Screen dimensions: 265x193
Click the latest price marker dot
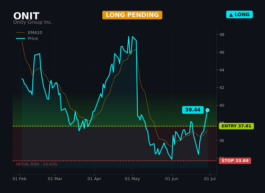(x=207, y=110)
